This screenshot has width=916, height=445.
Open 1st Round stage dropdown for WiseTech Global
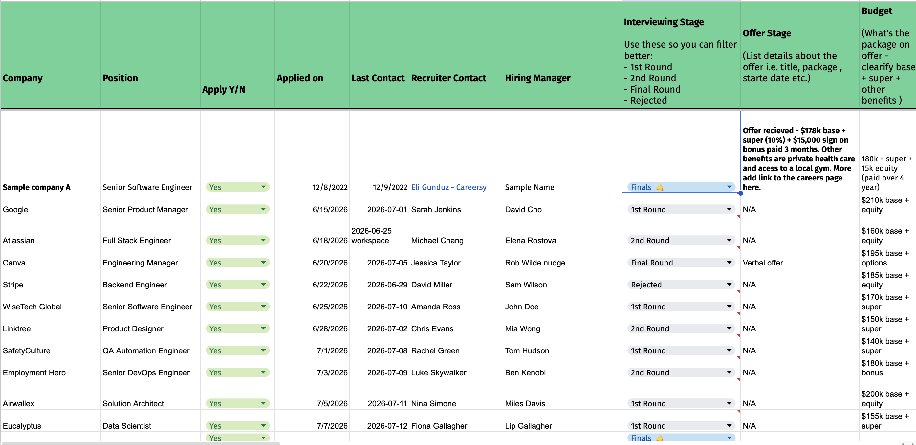point(681,307)
